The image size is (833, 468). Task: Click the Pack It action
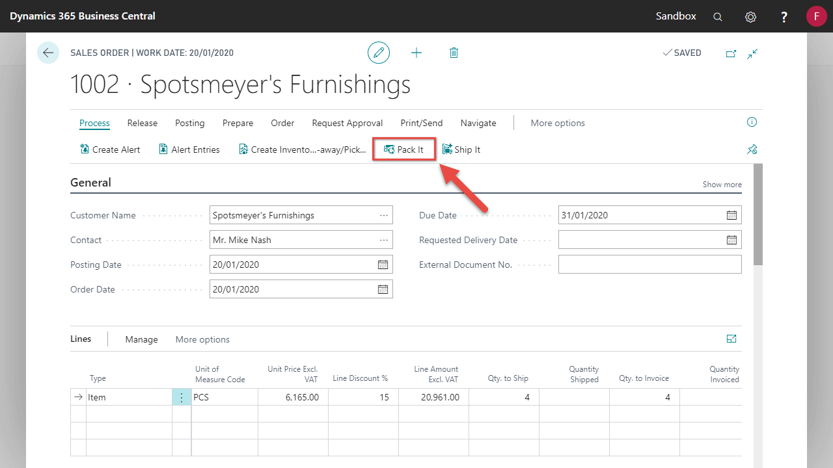coord(404,149)
